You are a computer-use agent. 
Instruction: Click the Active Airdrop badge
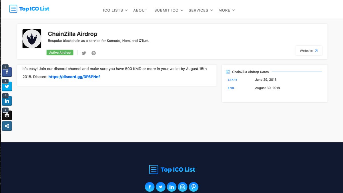(60, 53)
